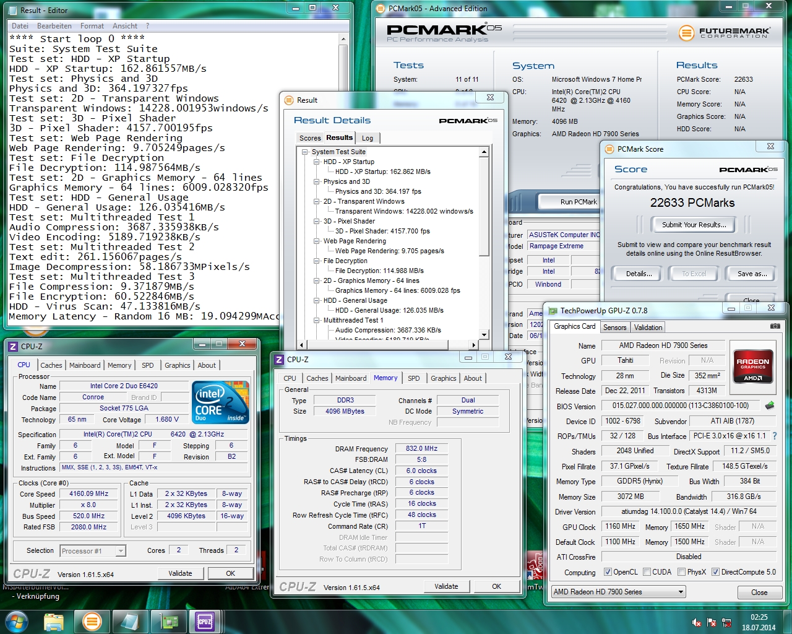Click the Result tree vertical scrollbar
The height and width of the screenshot is (634, 792).
[x=484, y=243]
